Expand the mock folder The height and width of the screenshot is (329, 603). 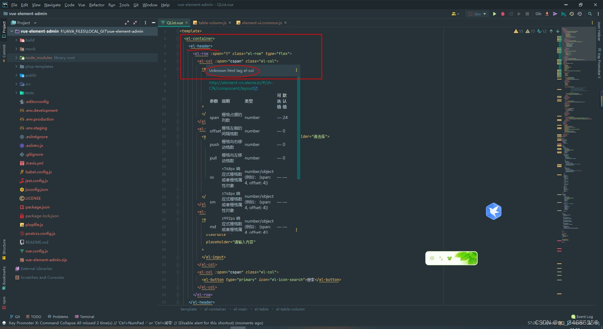coord(16,49)
